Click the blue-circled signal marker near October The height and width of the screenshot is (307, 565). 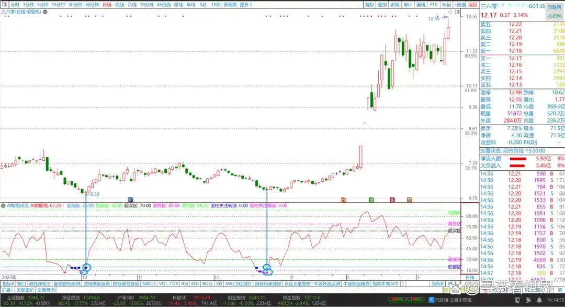[86, 268]
